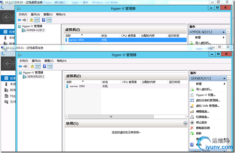This screenshot has width=235, height=153.
Task: Open 文件(F) menu in upper Hyper-V window
Action: [23, 14]
